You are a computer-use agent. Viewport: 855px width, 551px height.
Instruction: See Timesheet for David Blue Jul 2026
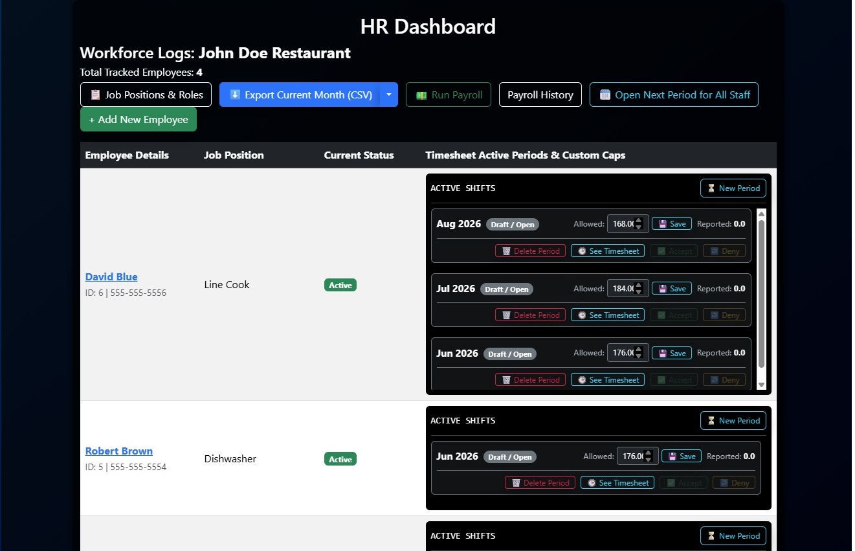coord(608,315)
